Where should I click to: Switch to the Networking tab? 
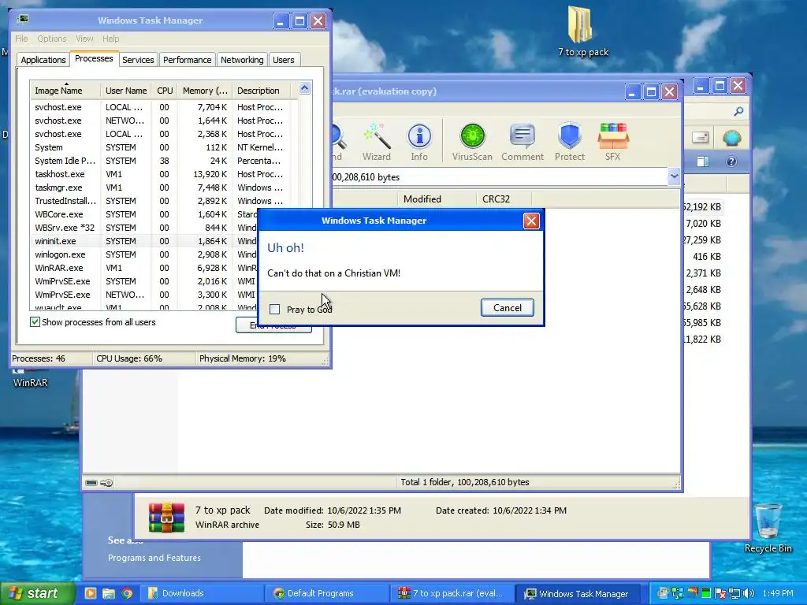pyautogui.click(x=242, y=60)
